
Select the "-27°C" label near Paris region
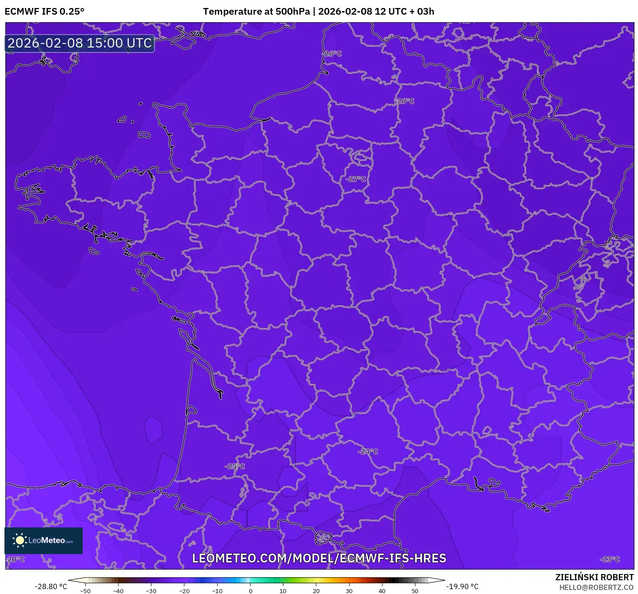coord(356,178)
